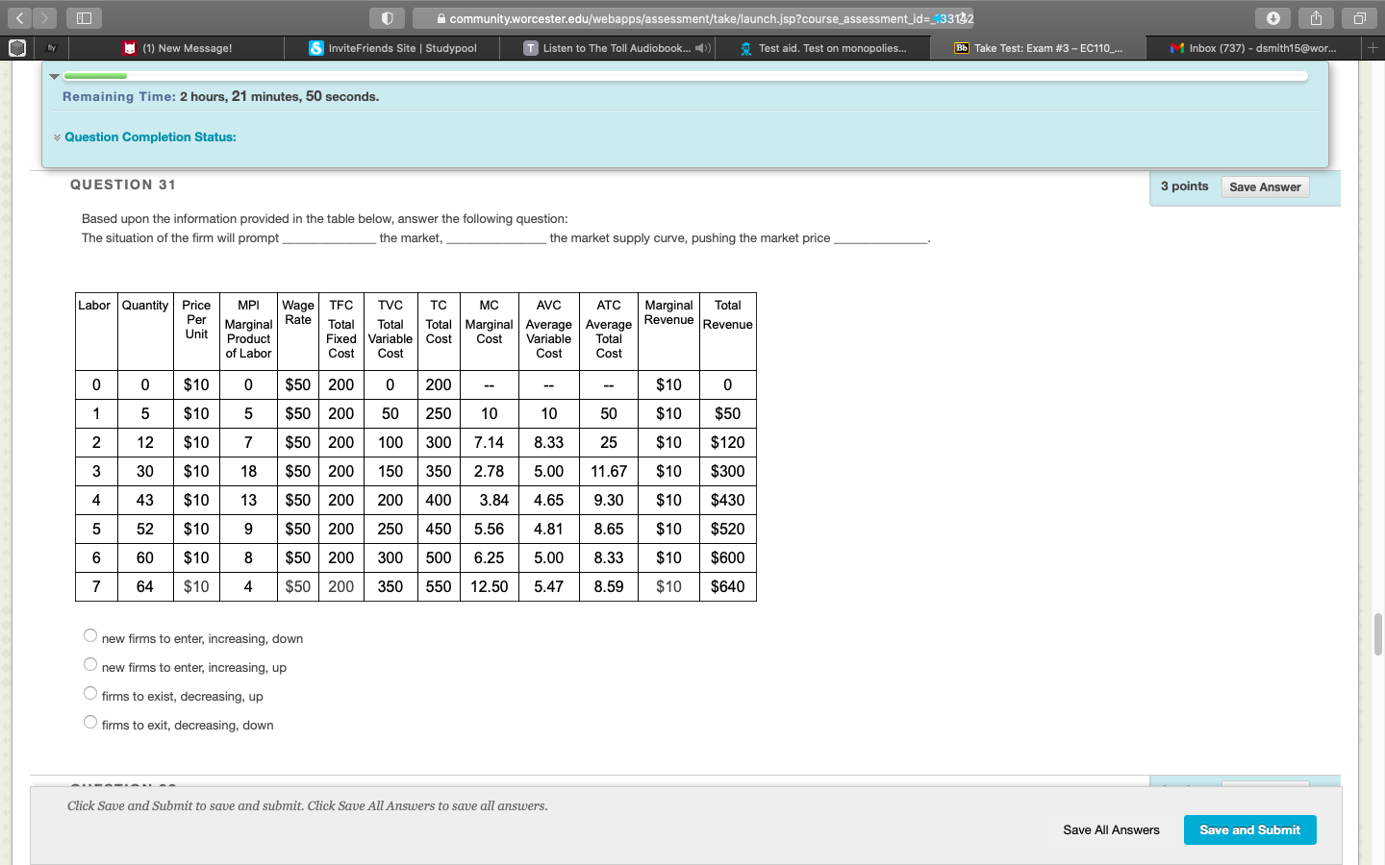The image size is (1385, 865).
Task: Show tab overview icon
Action: tap(1359, 18)
